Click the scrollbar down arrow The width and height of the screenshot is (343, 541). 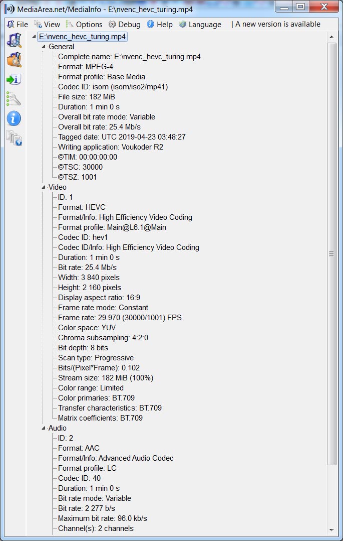coord(331,529)
